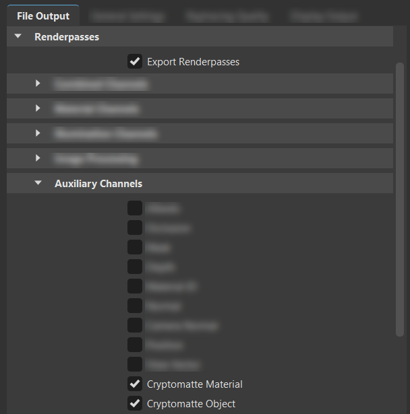Screen dimensions: 410x414
Task: Enable the checkbox two rows above Cryptomatte Material
Action: (134, 345)
